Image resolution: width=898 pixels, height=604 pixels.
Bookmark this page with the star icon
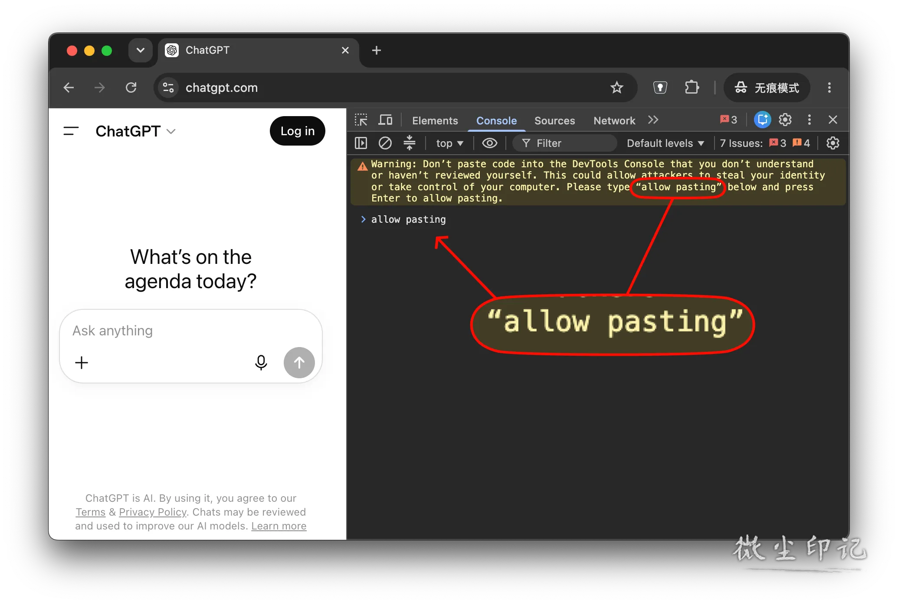pyautogui.click(x=616, y=88)
